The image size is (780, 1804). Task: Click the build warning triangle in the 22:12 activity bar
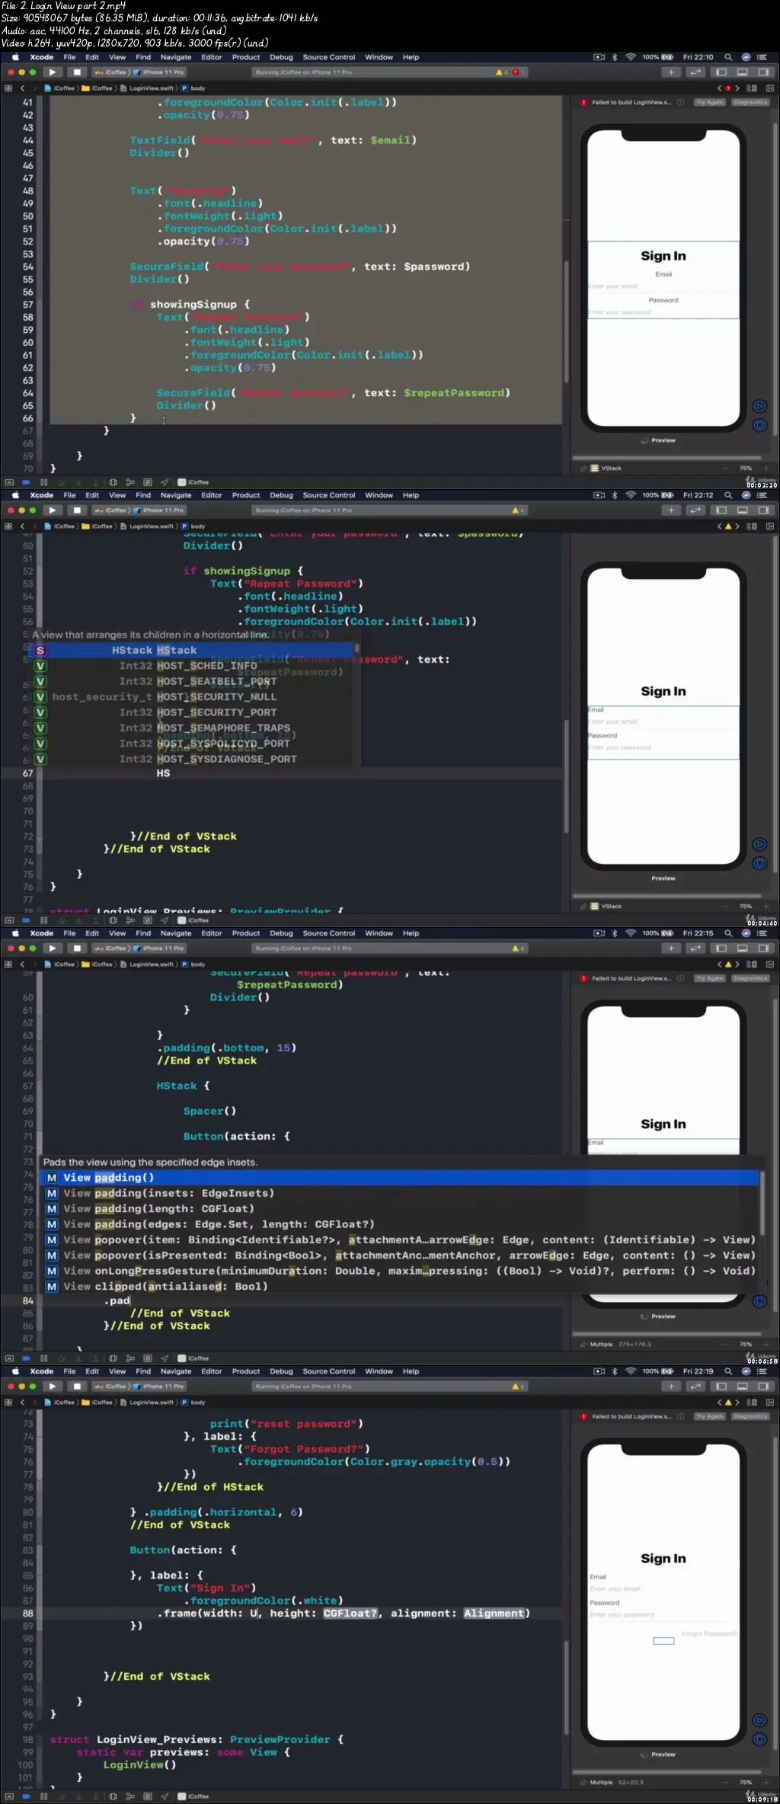click(x=516, y=510)
